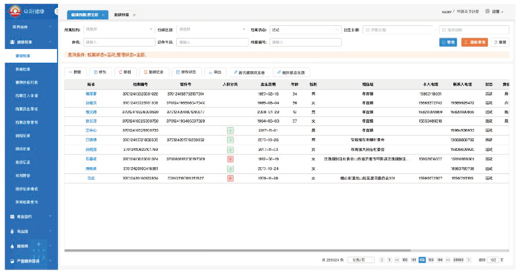
Task: Close the 新建档案 tab
Action: 134,15
